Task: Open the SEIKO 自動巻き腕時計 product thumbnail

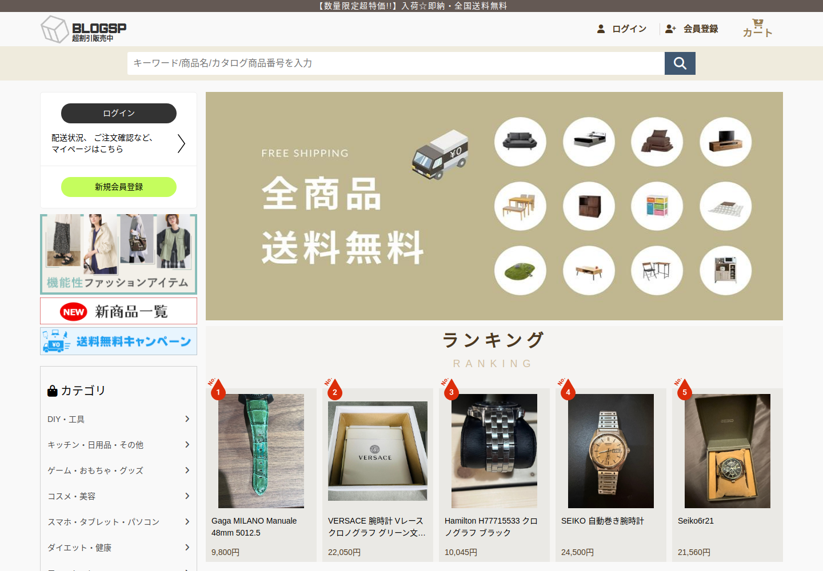Action: click(611, 451)
